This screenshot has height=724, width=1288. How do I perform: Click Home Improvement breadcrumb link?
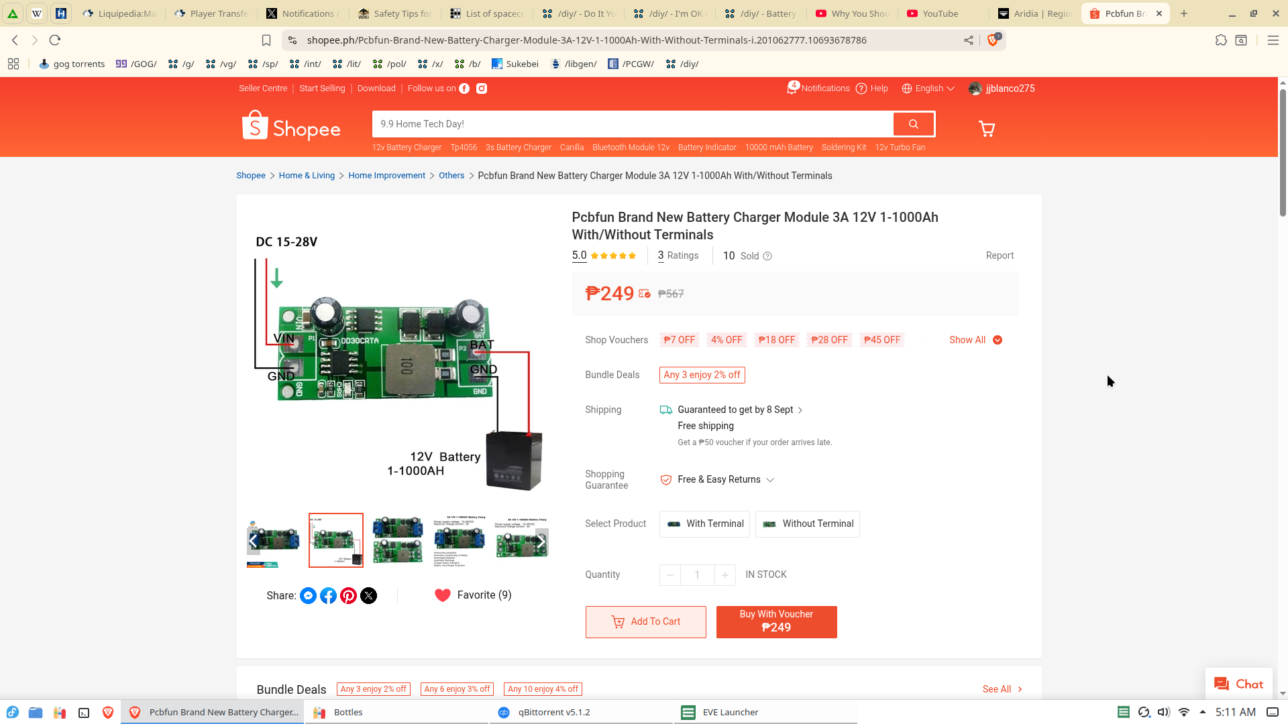[386, 176]
